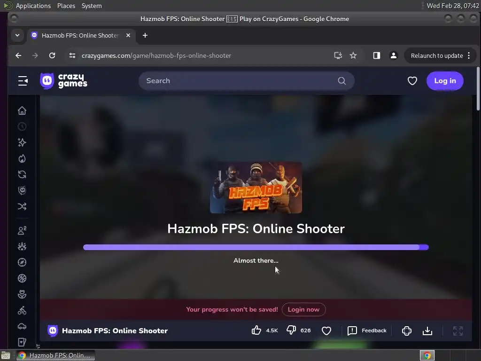481x361 pixels.
Task: Open Adventure compass icon in sidebar
Action: (x=22, y=262)
